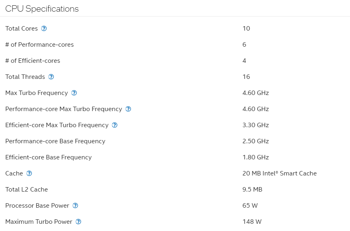
Task: Select the '# of Performance-cores' label
Action: pos(39,45)
